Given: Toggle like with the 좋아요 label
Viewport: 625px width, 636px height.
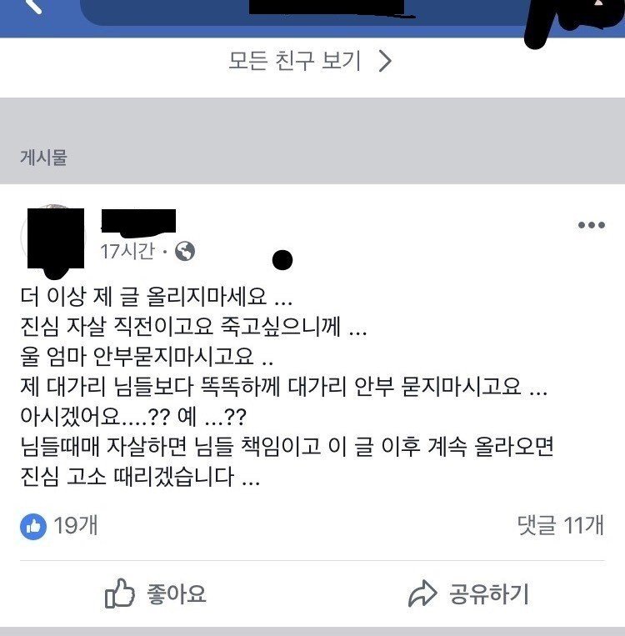Looking at the screenshot, I should click(177, 593).
